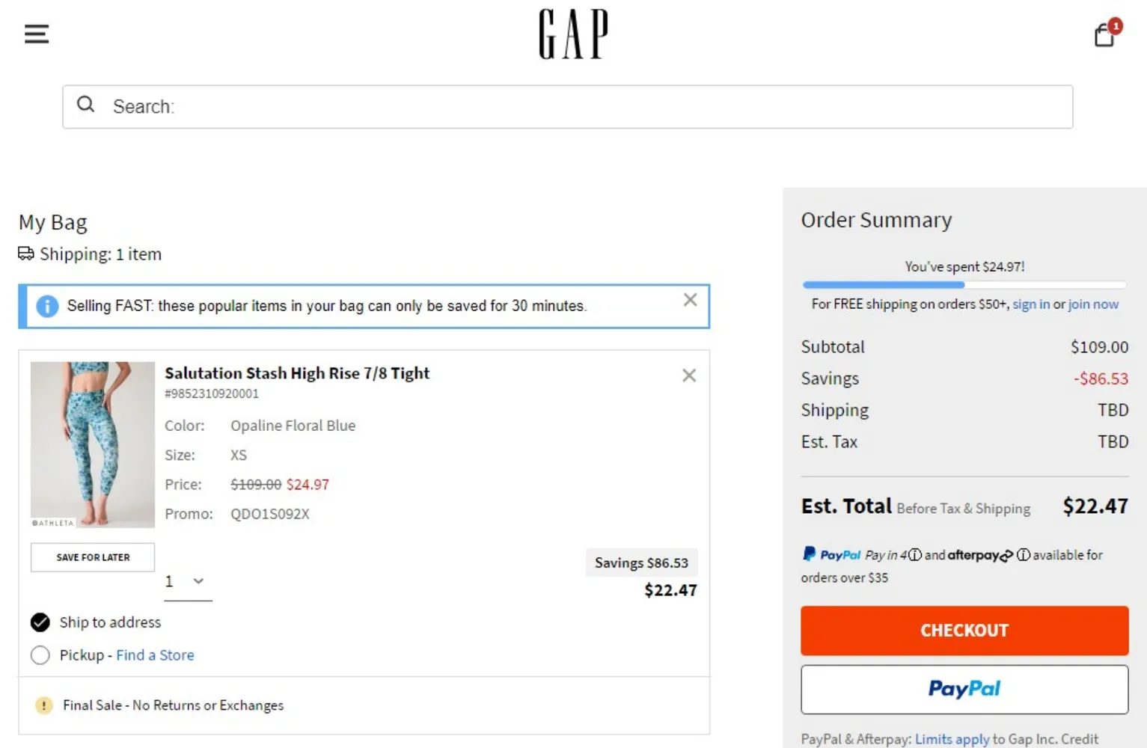The width and height of the screenshot is (1147, 748).
Task: Open the shopping bag icon
Action: 1105,34
